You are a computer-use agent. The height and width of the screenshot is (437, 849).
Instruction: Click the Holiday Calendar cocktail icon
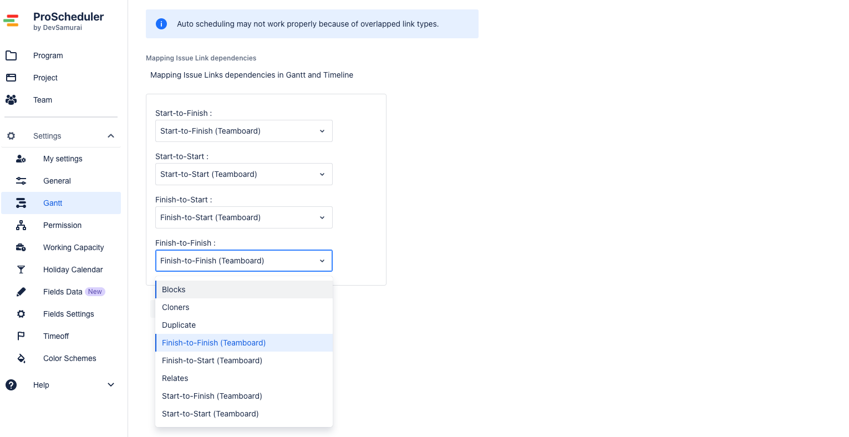(21, 270)
